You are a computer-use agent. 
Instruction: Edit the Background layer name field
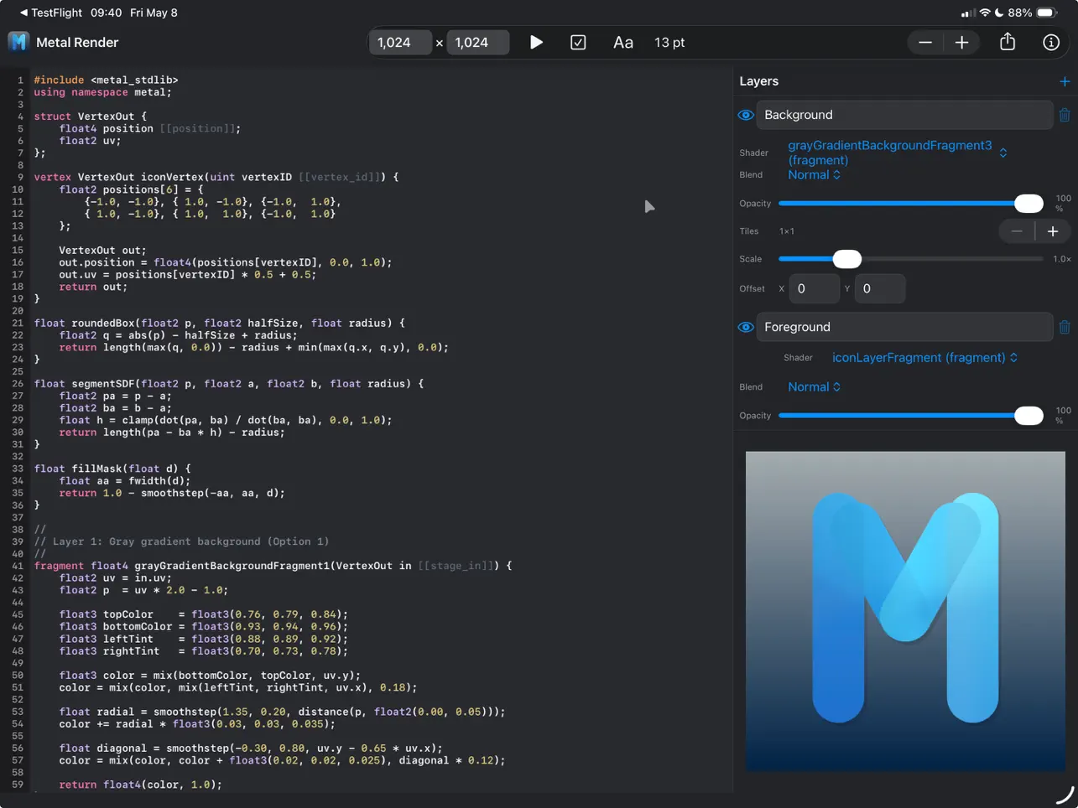click(904, 115)
